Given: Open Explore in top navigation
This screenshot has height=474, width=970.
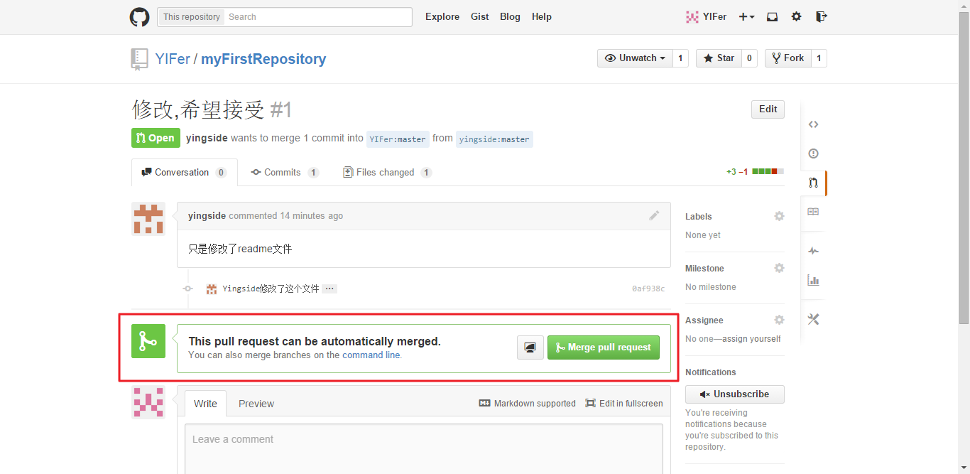Looking at the screenshot, I should coord(442,17).
